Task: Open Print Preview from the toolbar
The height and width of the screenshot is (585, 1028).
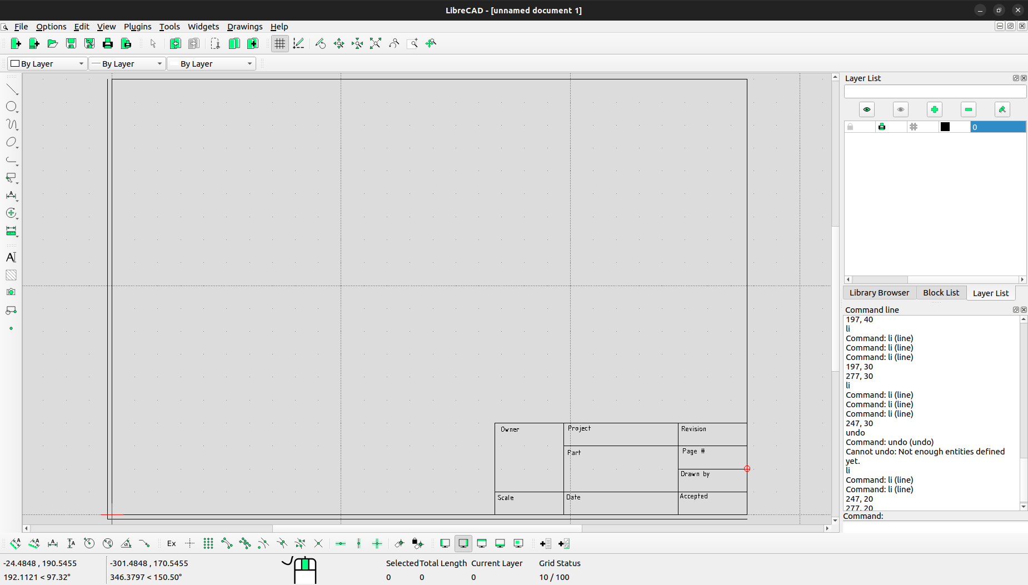Action: point(126,43)
